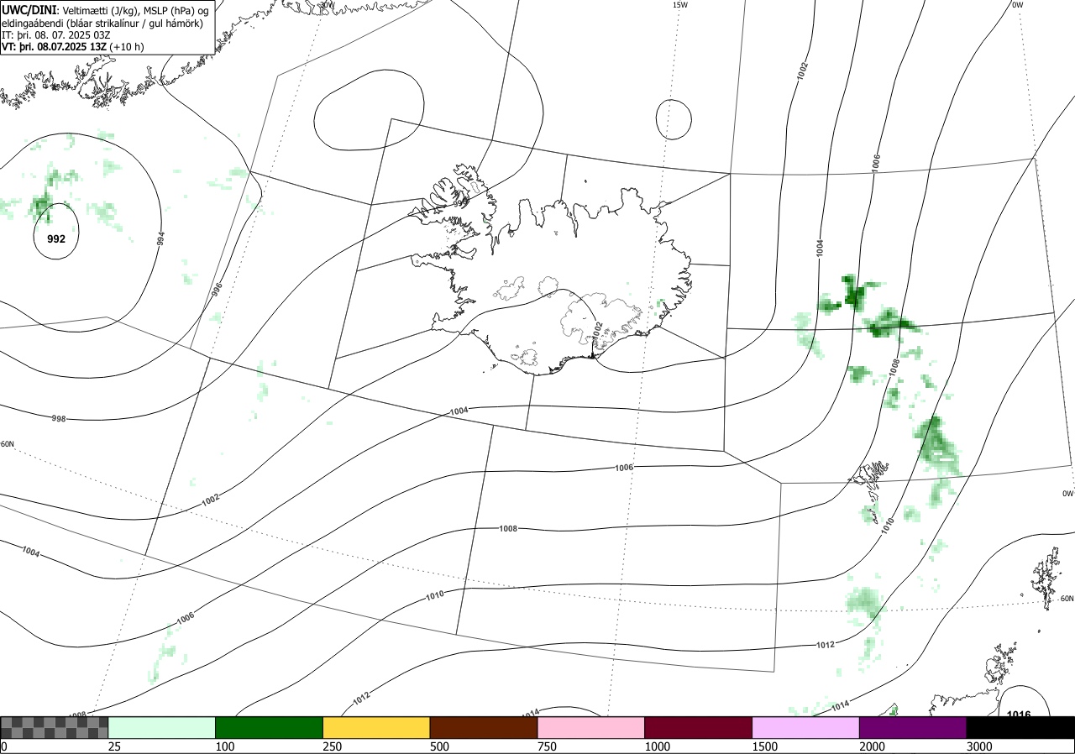The width and height of the screenshot is (1075, 754).
Task: Click the '500' legend scale value
Action: 439,746
